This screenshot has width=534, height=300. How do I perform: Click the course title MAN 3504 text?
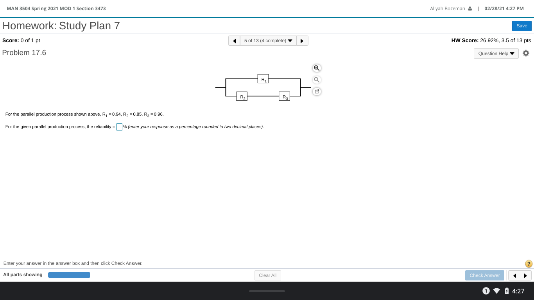[56, 9]
